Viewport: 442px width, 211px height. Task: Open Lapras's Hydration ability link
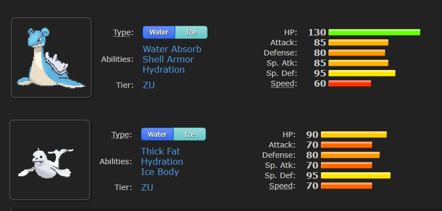click(164, 69)
